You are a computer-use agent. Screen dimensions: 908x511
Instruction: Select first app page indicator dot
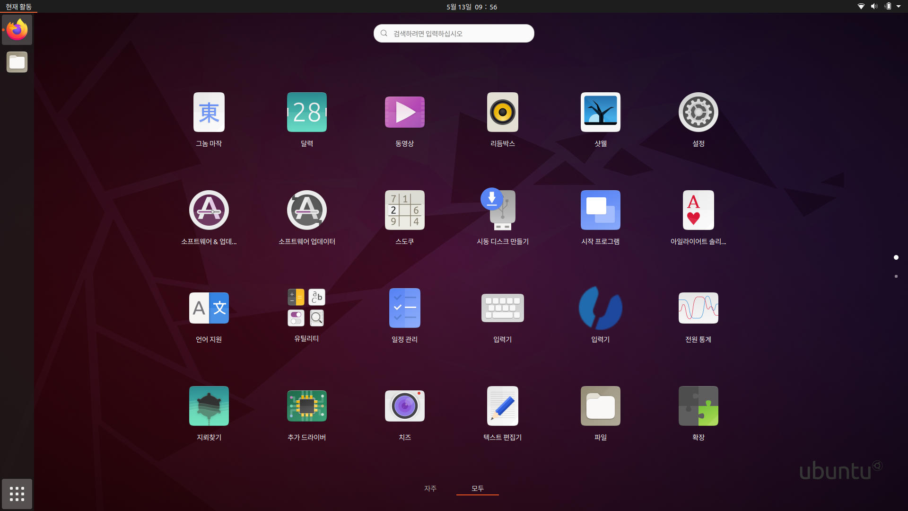[x=896, y=257]
